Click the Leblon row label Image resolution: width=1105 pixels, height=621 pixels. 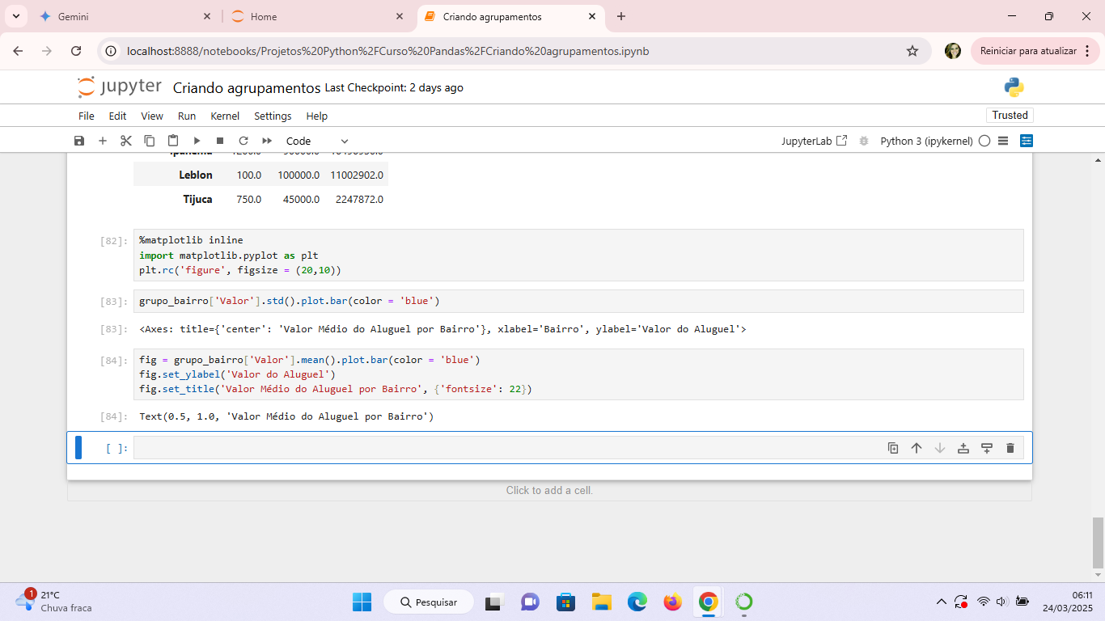click(x=196, y=175)
